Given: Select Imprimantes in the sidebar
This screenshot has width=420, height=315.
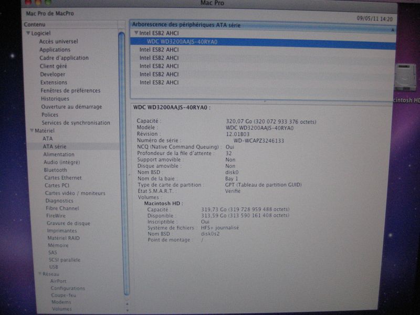Looking at the screenshot, I should [62, 230].
